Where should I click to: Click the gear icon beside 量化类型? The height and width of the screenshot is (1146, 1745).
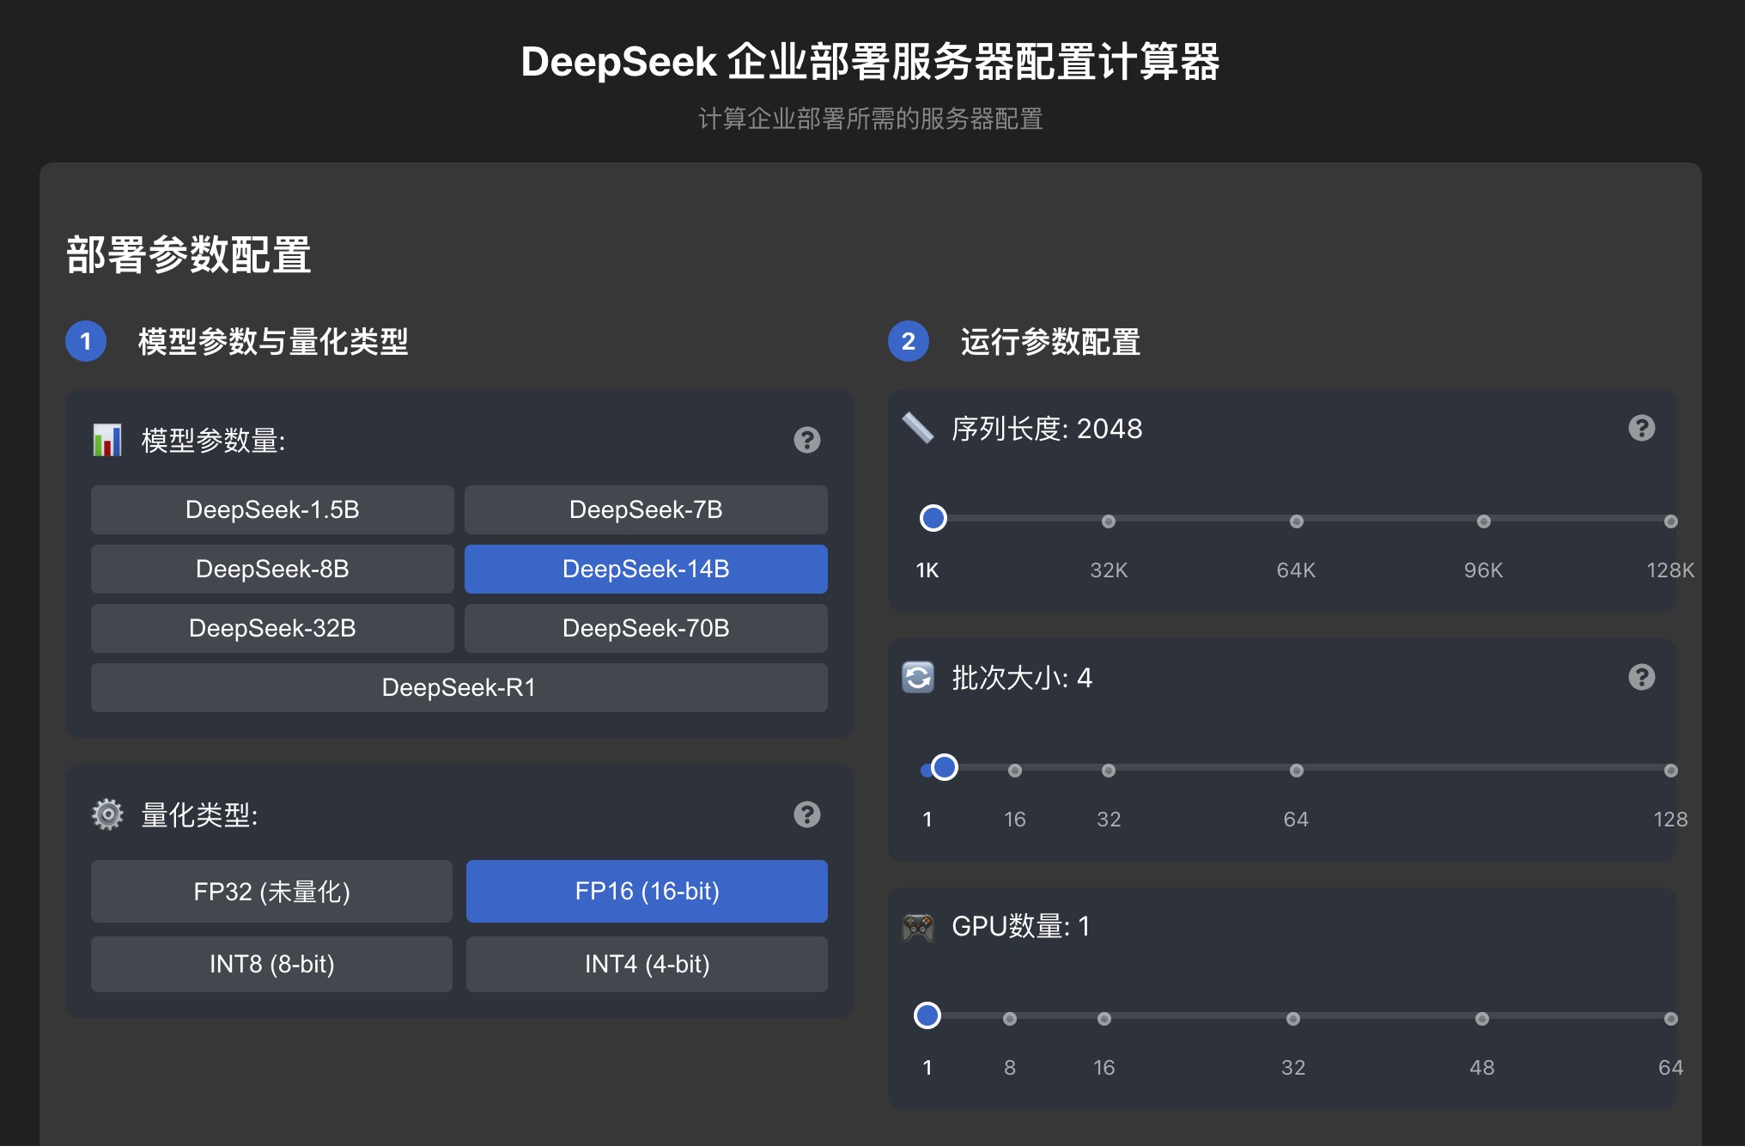tap(107, 814)
